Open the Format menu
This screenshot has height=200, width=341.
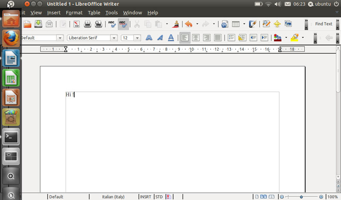pos(74,13)
